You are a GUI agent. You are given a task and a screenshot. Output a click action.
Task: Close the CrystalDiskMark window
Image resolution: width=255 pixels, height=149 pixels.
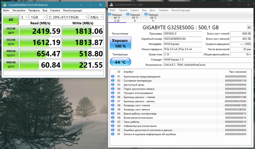(101, 5)
